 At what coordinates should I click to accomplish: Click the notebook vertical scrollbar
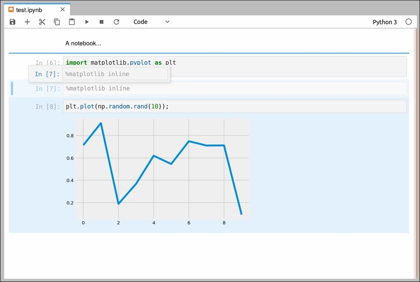click(x=416, y=154)
